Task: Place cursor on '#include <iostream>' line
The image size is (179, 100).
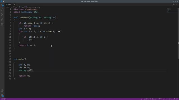Action: click(x=25, y=9)
